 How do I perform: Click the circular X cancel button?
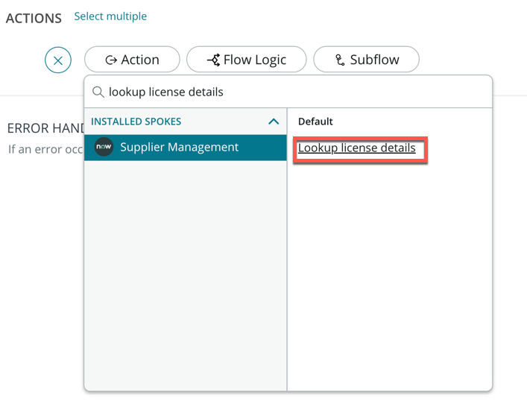point(58,60)
